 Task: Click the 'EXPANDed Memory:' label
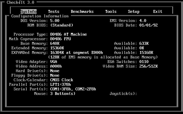point(29,52)
